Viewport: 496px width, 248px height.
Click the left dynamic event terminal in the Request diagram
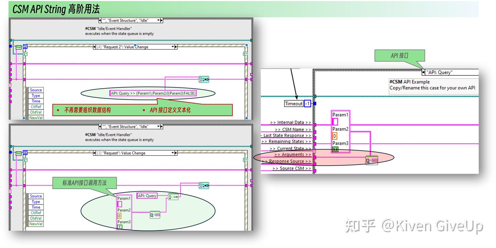tap(25, 159)
